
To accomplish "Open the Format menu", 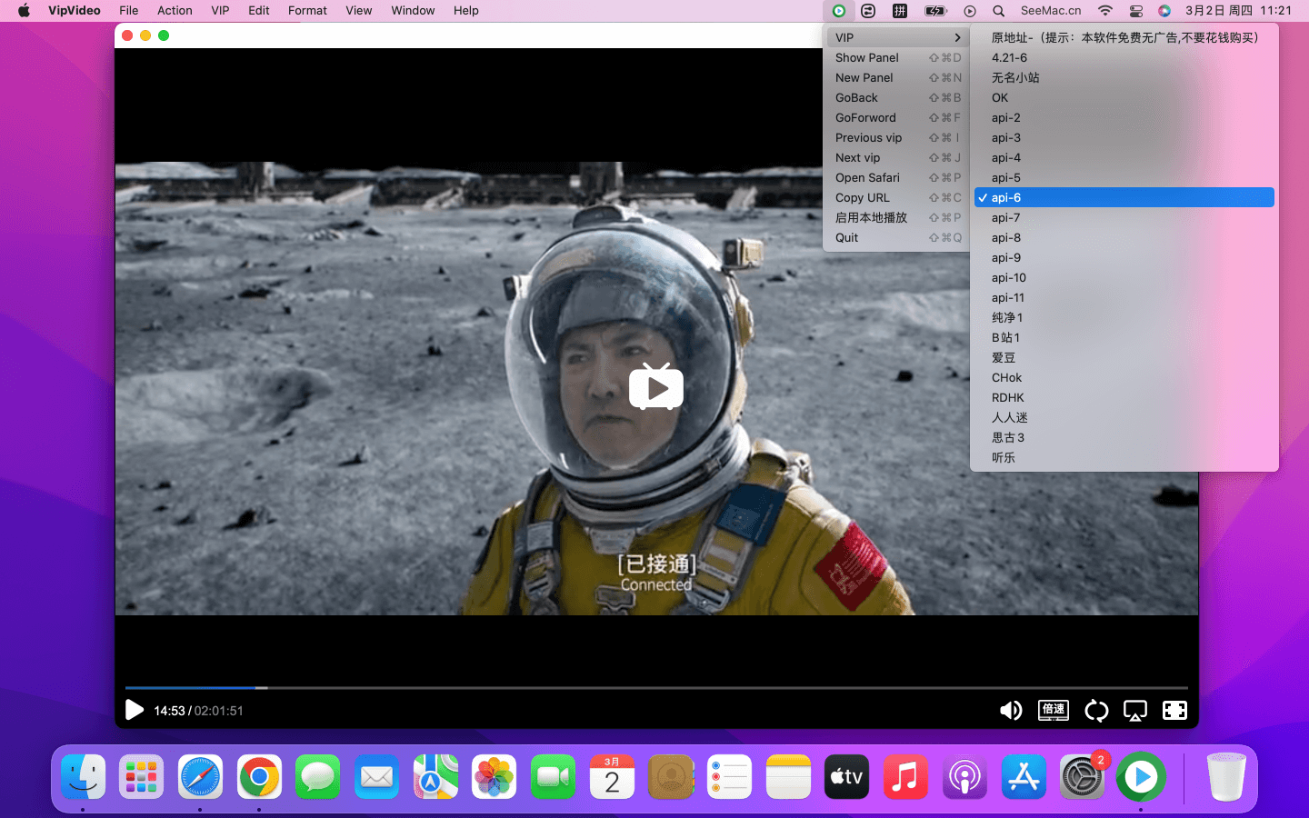I will pyautogui.click(x=307, y=11).
